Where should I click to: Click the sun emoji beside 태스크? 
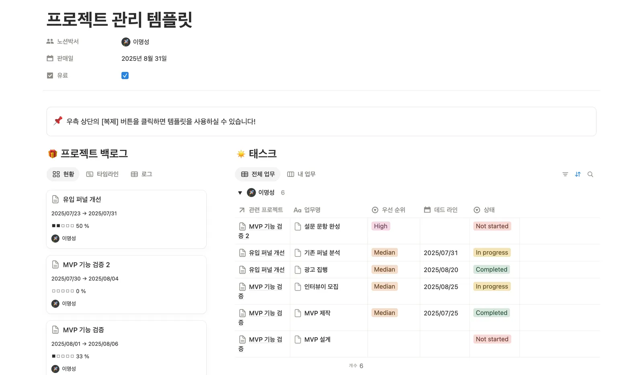[241, 154]
